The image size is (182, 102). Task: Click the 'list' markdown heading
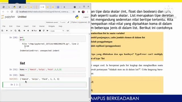click(22, 63)
